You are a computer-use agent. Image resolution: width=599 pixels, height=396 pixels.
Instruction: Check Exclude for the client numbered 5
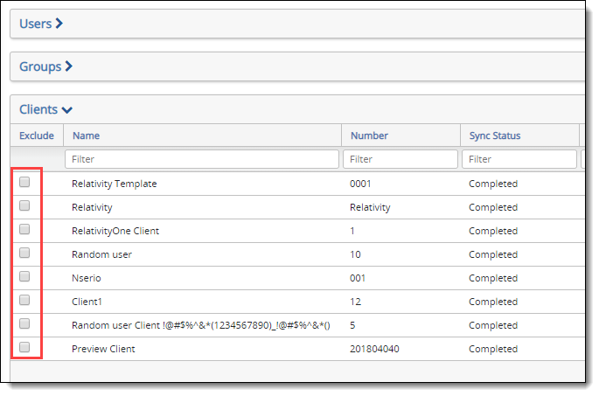[24, 324]
